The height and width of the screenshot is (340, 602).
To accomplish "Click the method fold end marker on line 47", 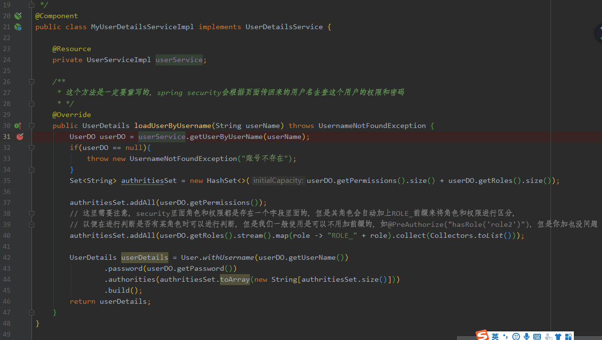I will click(31, 312).
